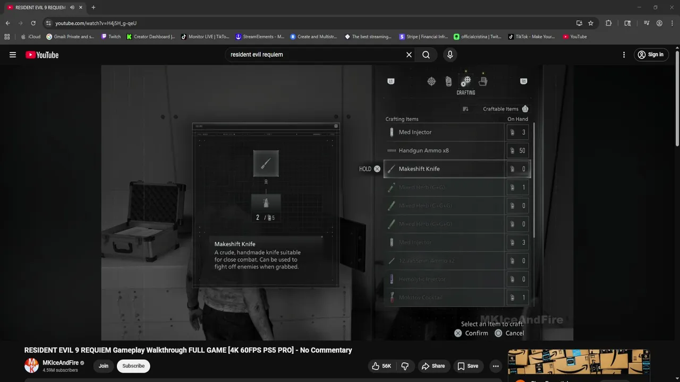The height and width of the screenshot is (382, 680).
Task: Click the Makeshift Knife preview icon
Action: (x=266, y=163)
